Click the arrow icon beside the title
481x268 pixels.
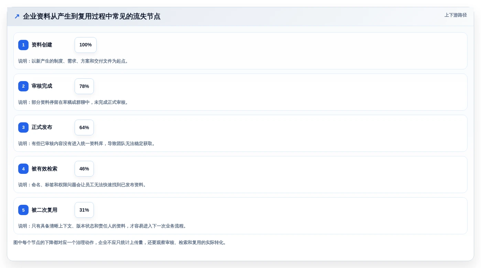17,16
